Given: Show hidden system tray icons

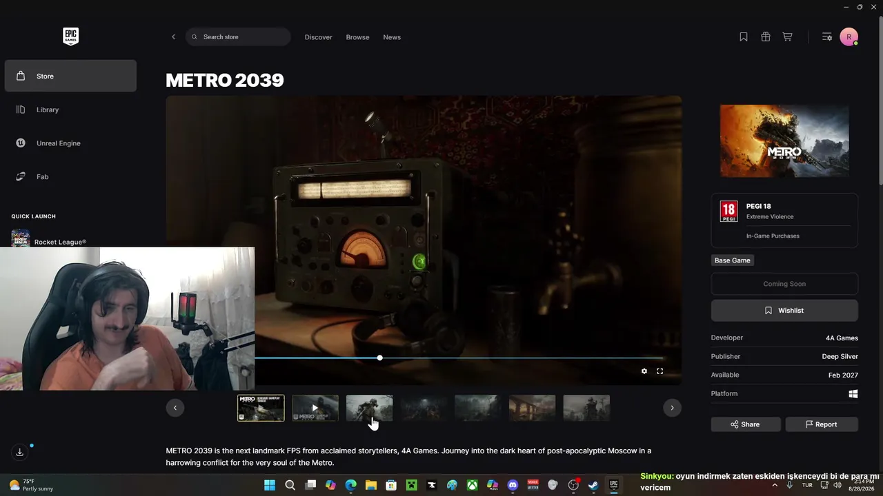Looking at the screenshot, I should point(774,485).
